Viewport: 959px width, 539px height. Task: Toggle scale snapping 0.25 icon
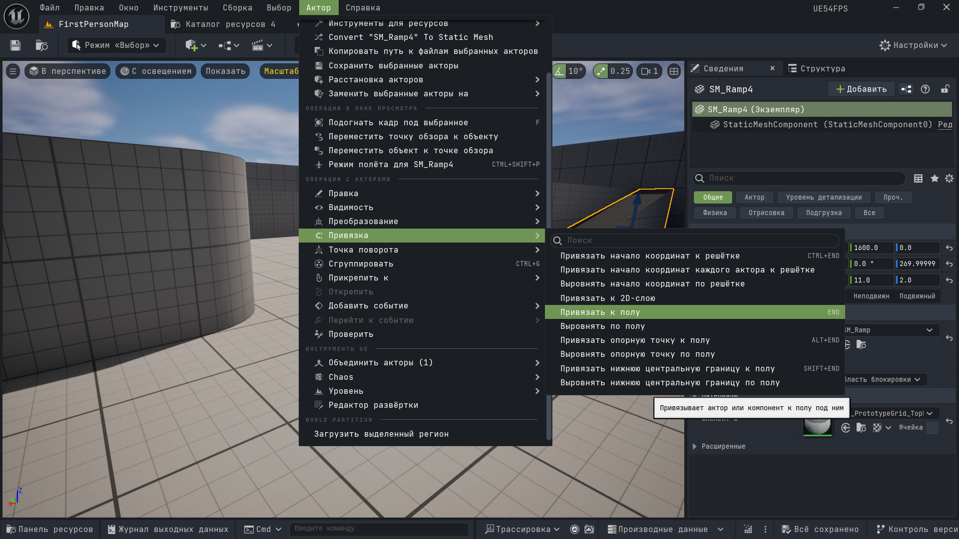point(601,71)
